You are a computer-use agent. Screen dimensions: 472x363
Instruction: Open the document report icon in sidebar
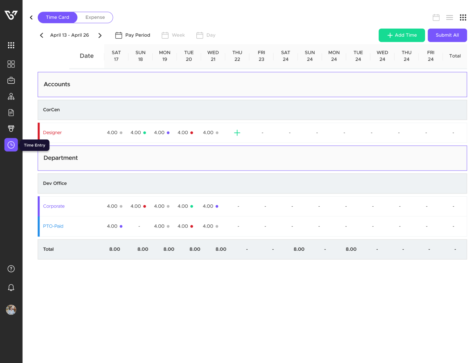[x=11, y=112]
